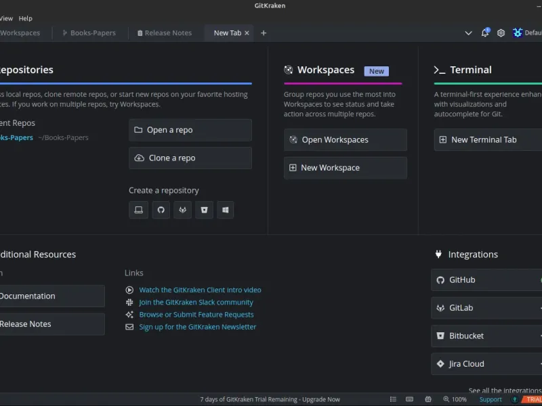
Task: Watch the GitKraken Client intro video
Action: (200, 290)
